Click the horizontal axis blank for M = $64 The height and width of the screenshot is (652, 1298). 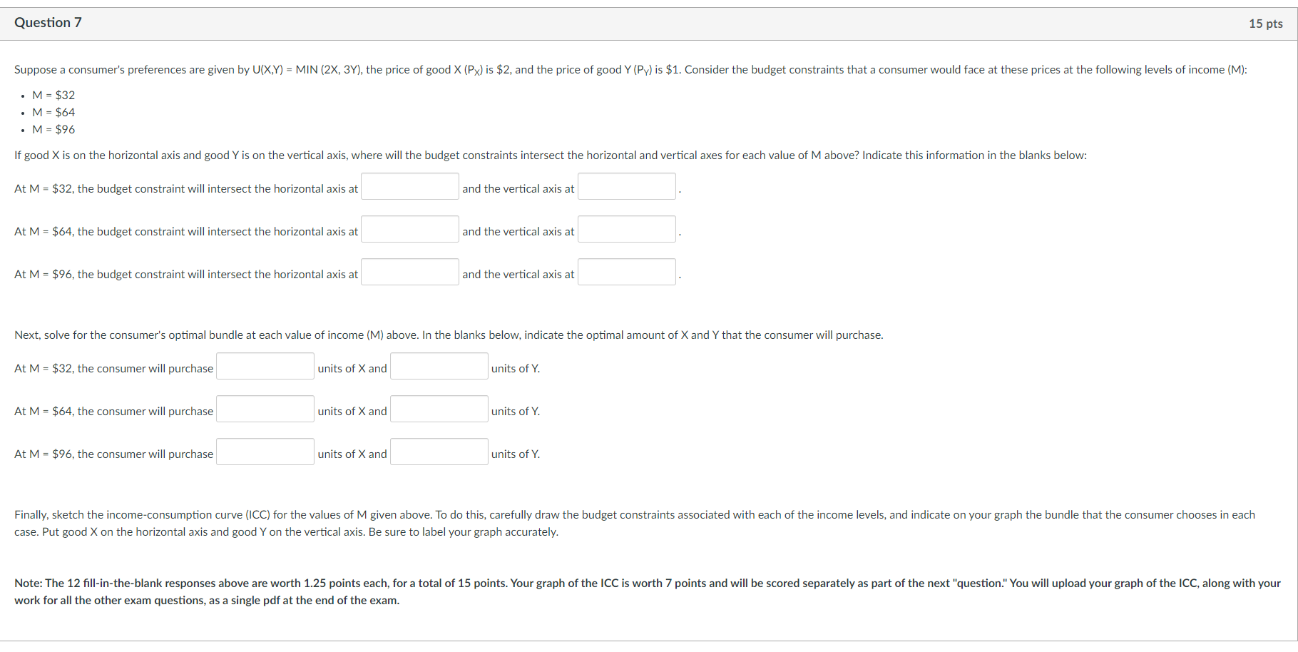(x=409, y=229)
